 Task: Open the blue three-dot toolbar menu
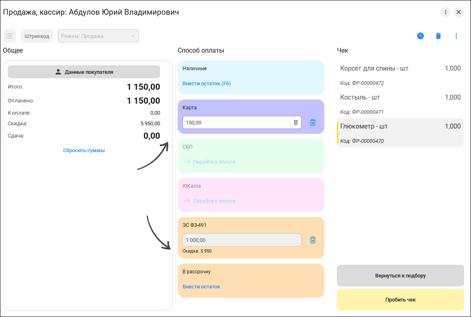point(456,36)
